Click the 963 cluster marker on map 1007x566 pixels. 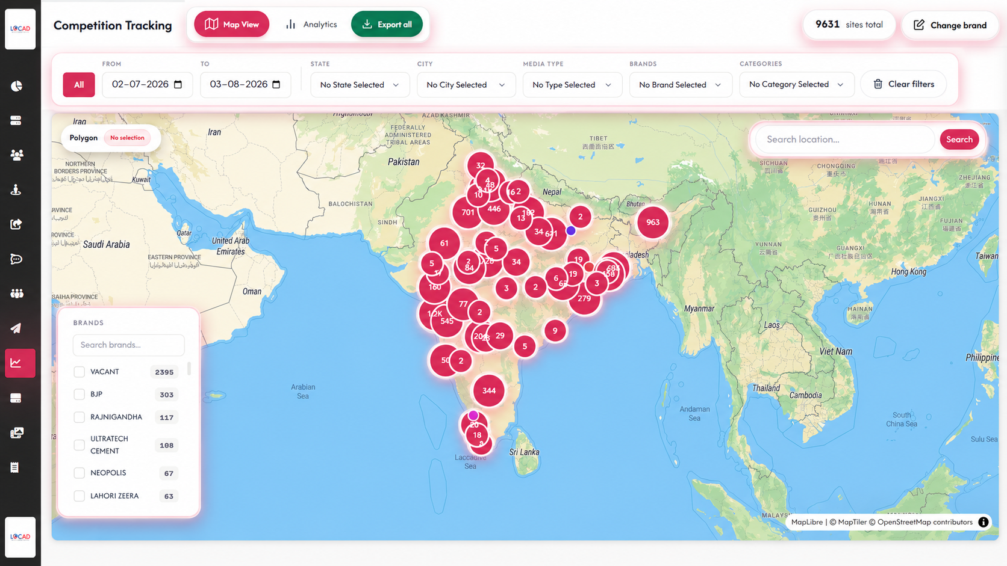point(653,222)
